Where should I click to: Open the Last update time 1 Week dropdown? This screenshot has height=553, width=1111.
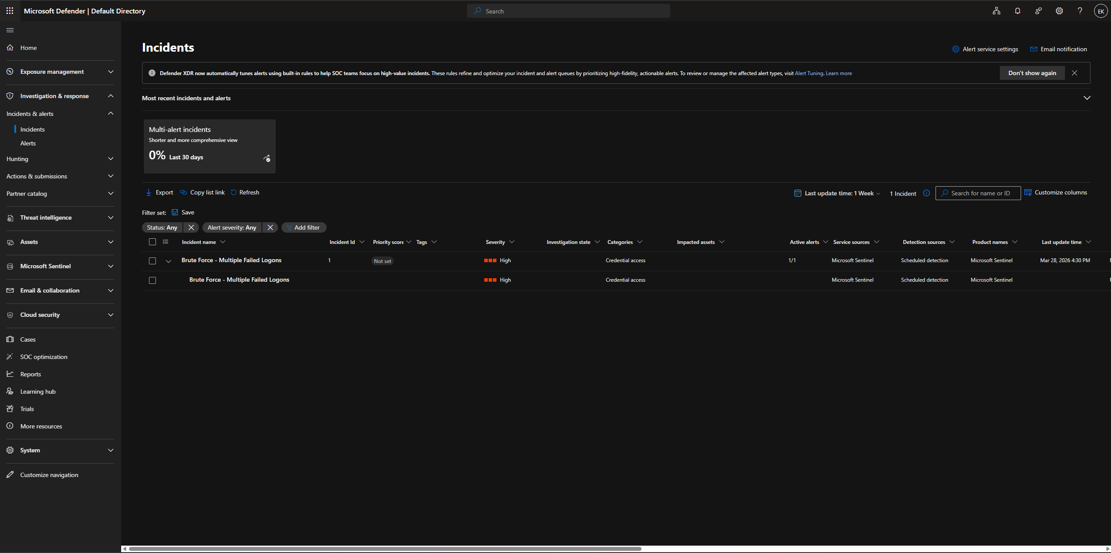click(x=837, y=193)
